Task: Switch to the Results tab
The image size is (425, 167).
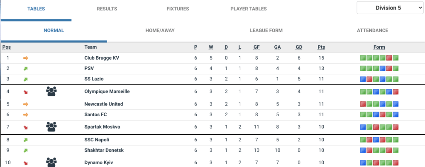Action: (x=107, y=9)
